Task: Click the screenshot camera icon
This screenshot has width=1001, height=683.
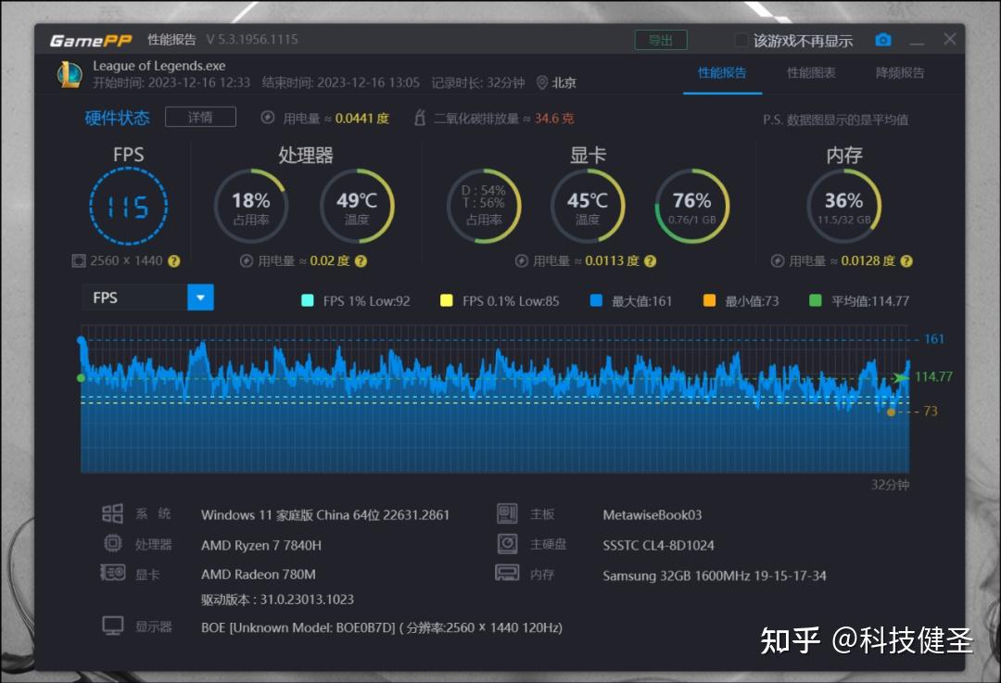Action: pos(883,40)
